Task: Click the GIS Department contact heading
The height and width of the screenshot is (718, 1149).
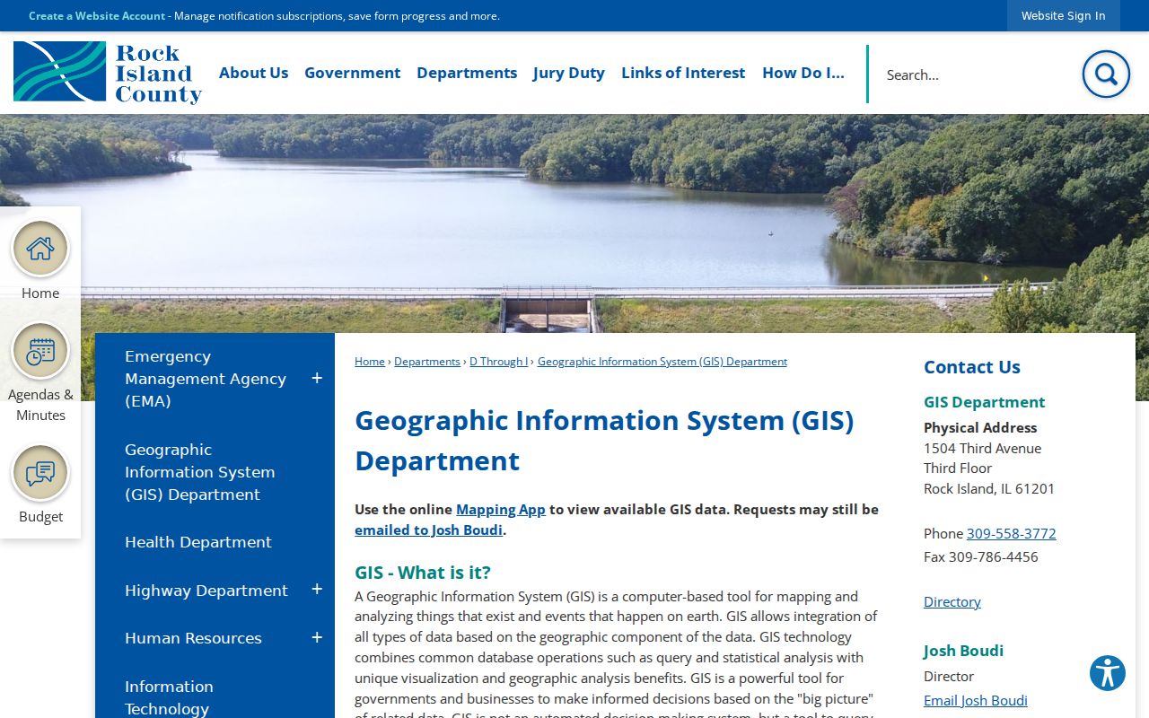Action: click(x=985, y=402)
